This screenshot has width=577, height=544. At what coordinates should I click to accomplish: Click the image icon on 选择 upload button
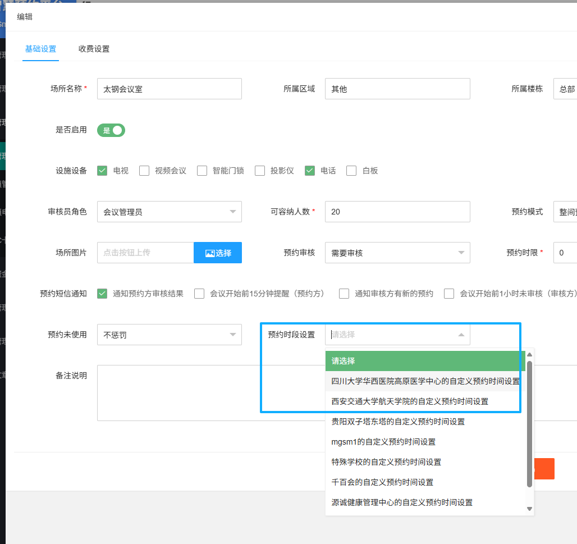(210, 253)
